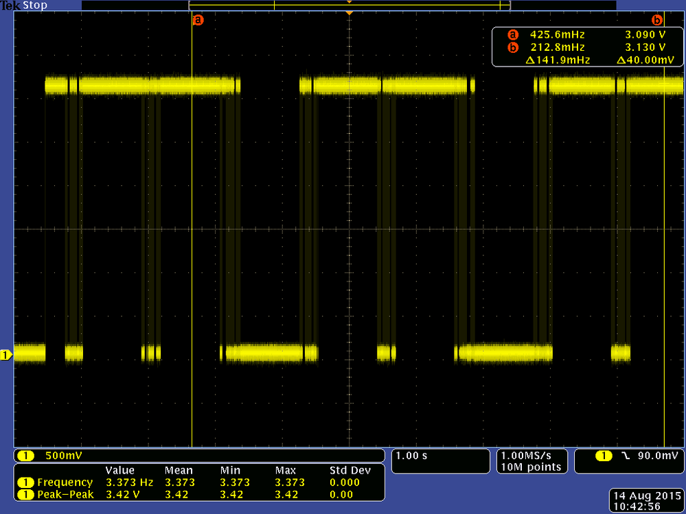686x514 pixels.
Task: Click the cursor b icon in readout
Action: coord(513,47)
